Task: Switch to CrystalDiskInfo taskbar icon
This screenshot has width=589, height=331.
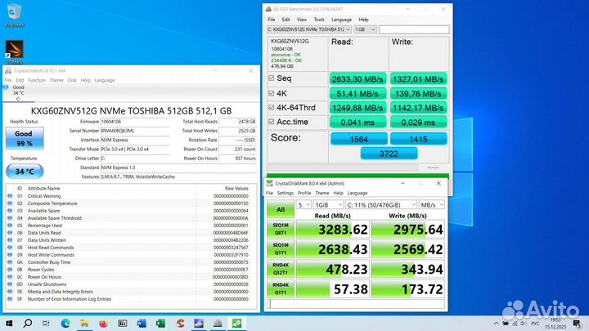Action: click(x=199, y=323)
